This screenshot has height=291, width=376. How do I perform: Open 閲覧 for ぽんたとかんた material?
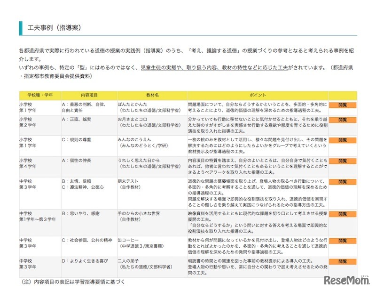tap(343, 105)
